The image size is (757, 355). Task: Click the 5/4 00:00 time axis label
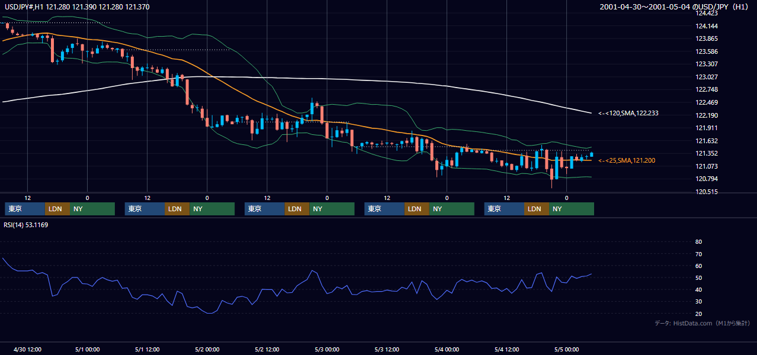point(447,349)
